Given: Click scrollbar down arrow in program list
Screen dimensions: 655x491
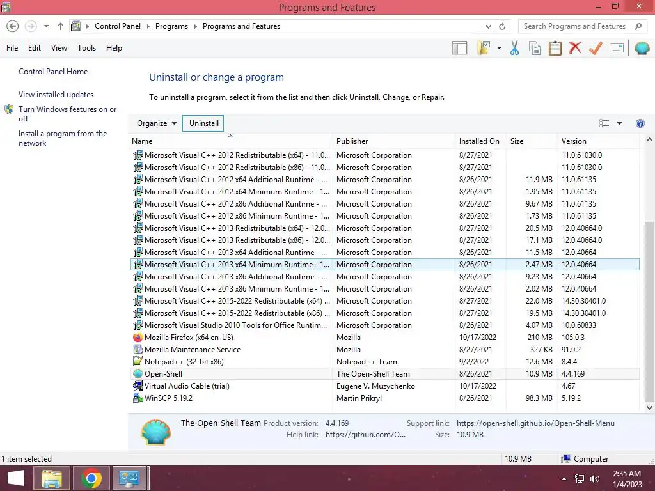Looking at the screenshot, I should click(x=649, y=407).
